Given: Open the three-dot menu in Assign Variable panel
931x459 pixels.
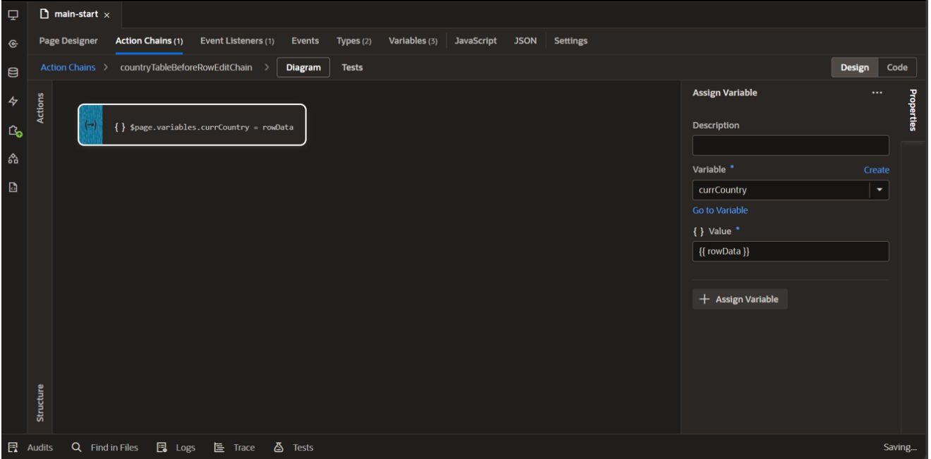Looking at the screenshot, I should 877,93.
